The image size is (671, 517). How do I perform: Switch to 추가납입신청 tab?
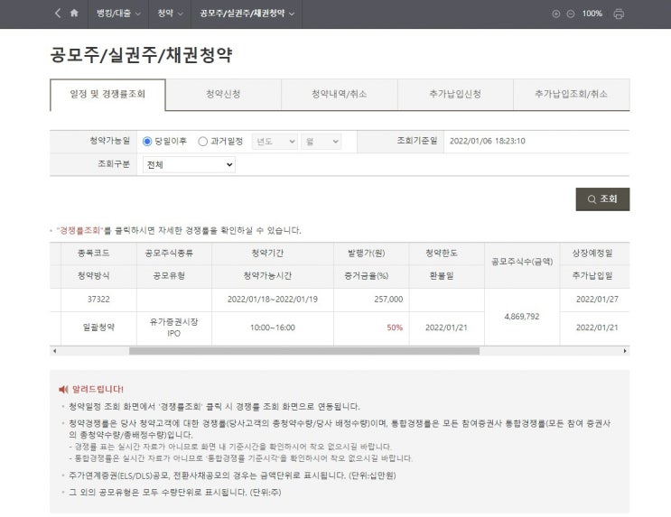pyautogui.click(x=455, y=94)
